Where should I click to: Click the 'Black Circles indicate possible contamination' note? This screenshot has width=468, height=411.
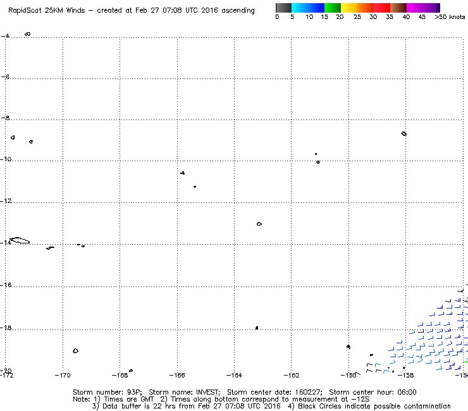click(374, 406)
